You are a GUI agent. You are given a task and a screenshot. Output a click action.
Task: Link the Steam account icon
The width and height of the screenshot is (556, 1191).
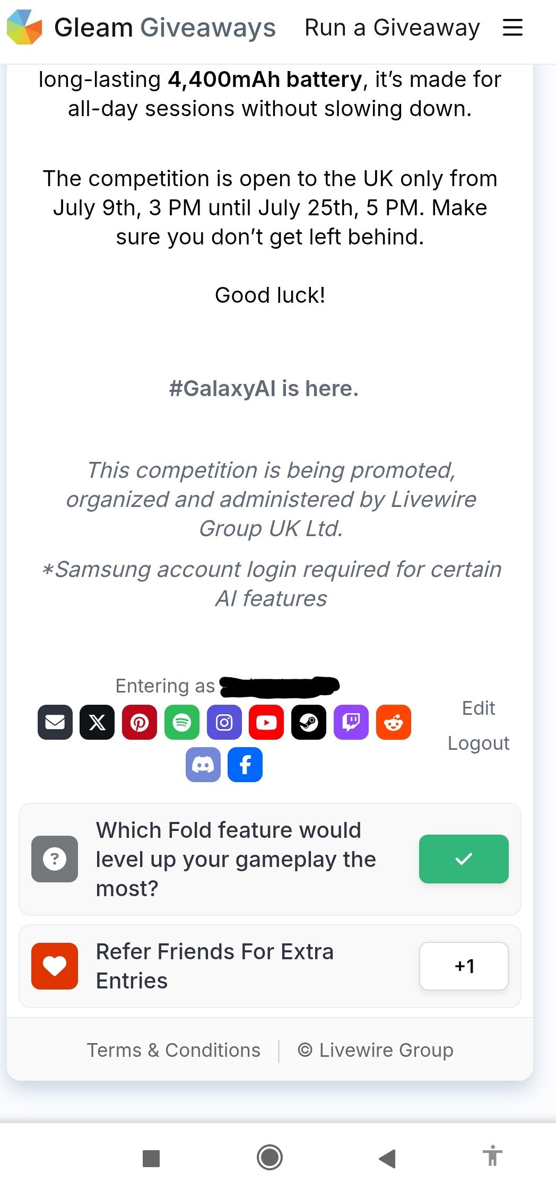[309, 722]
